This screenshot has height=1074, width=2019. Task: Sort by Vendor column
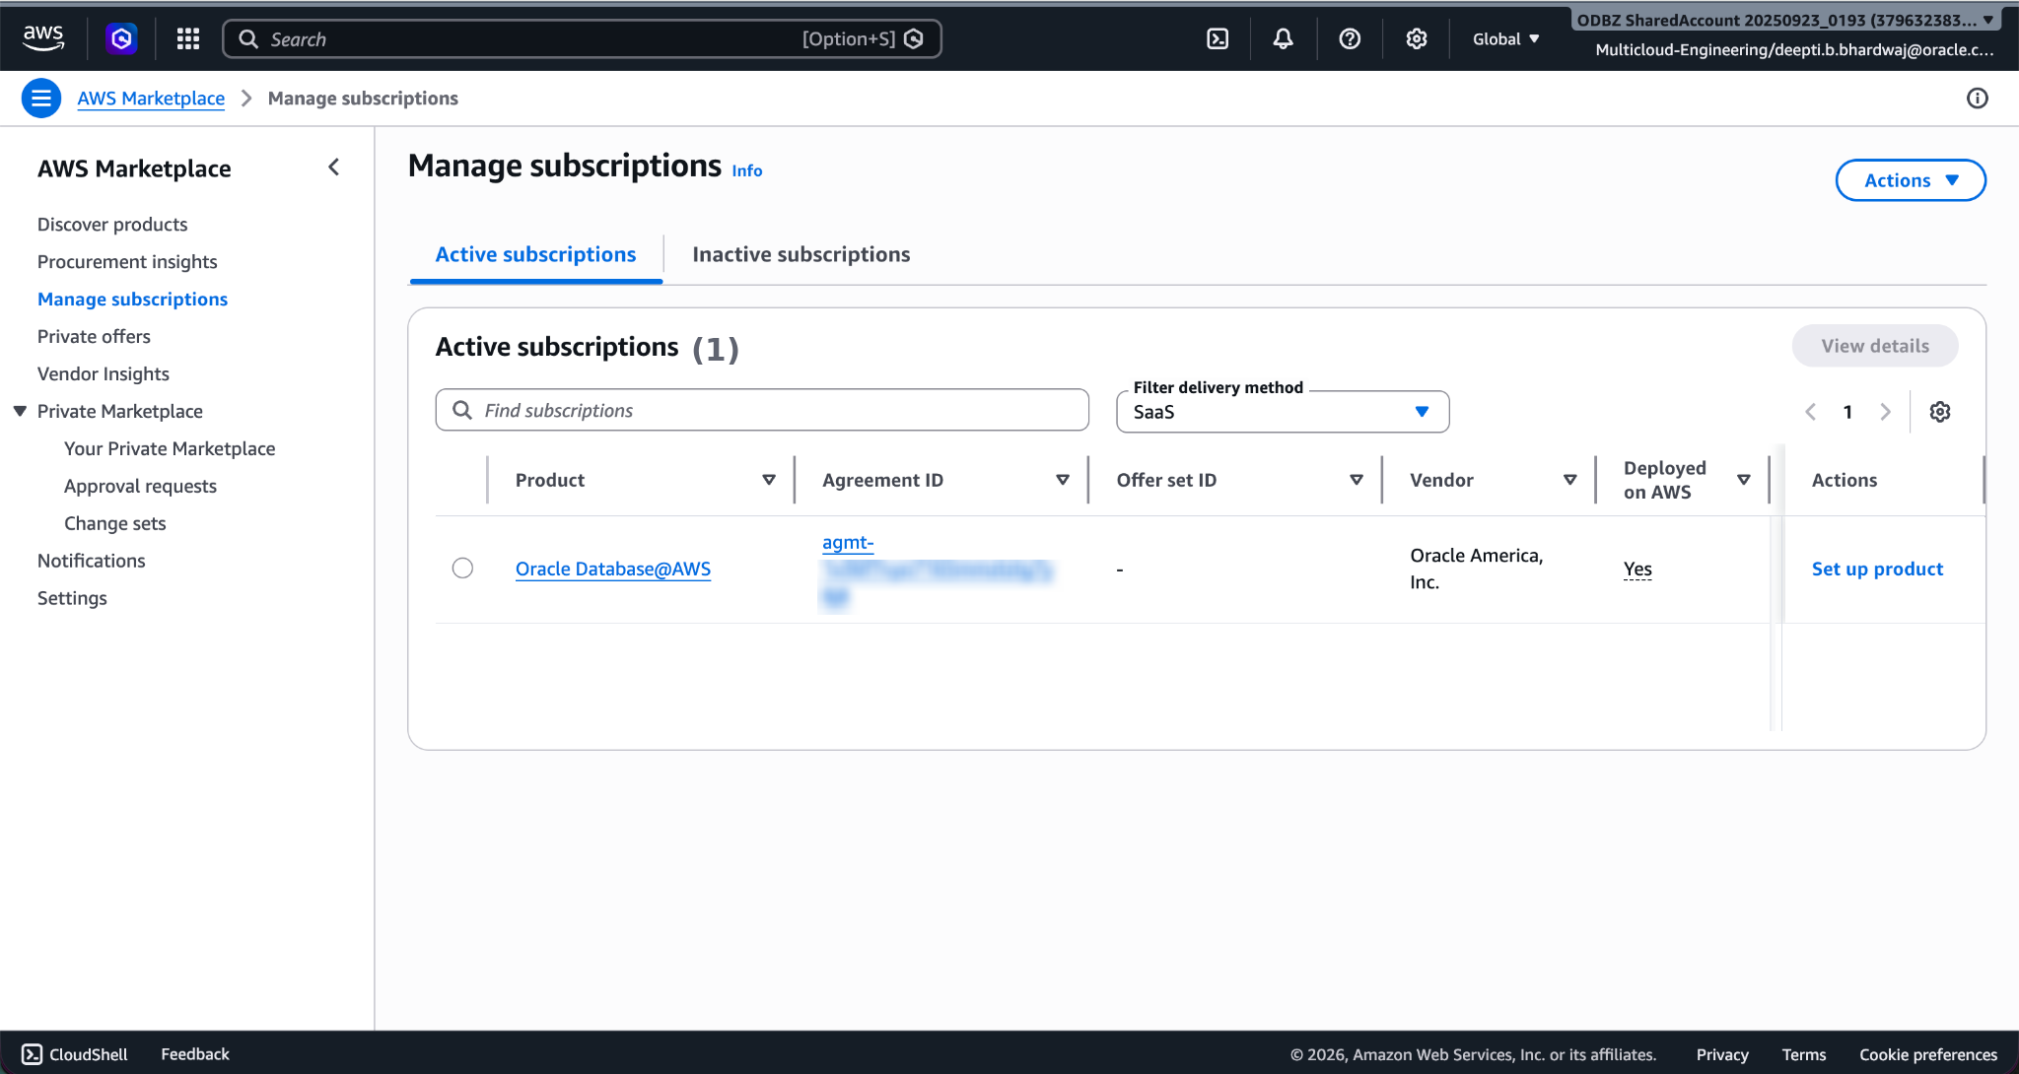coord(1569,480)
